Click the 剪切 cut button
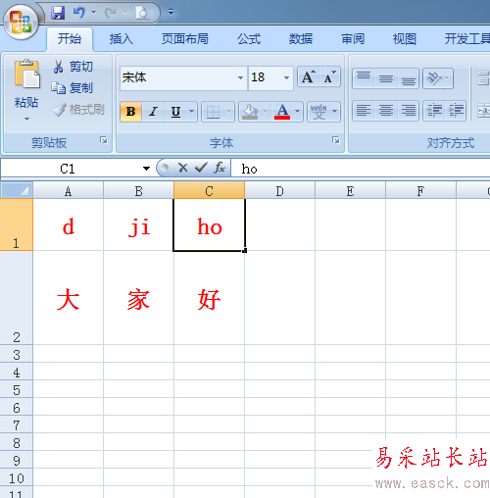The height and width of the screenshot is (498, 490). click(x=73, y=67)
